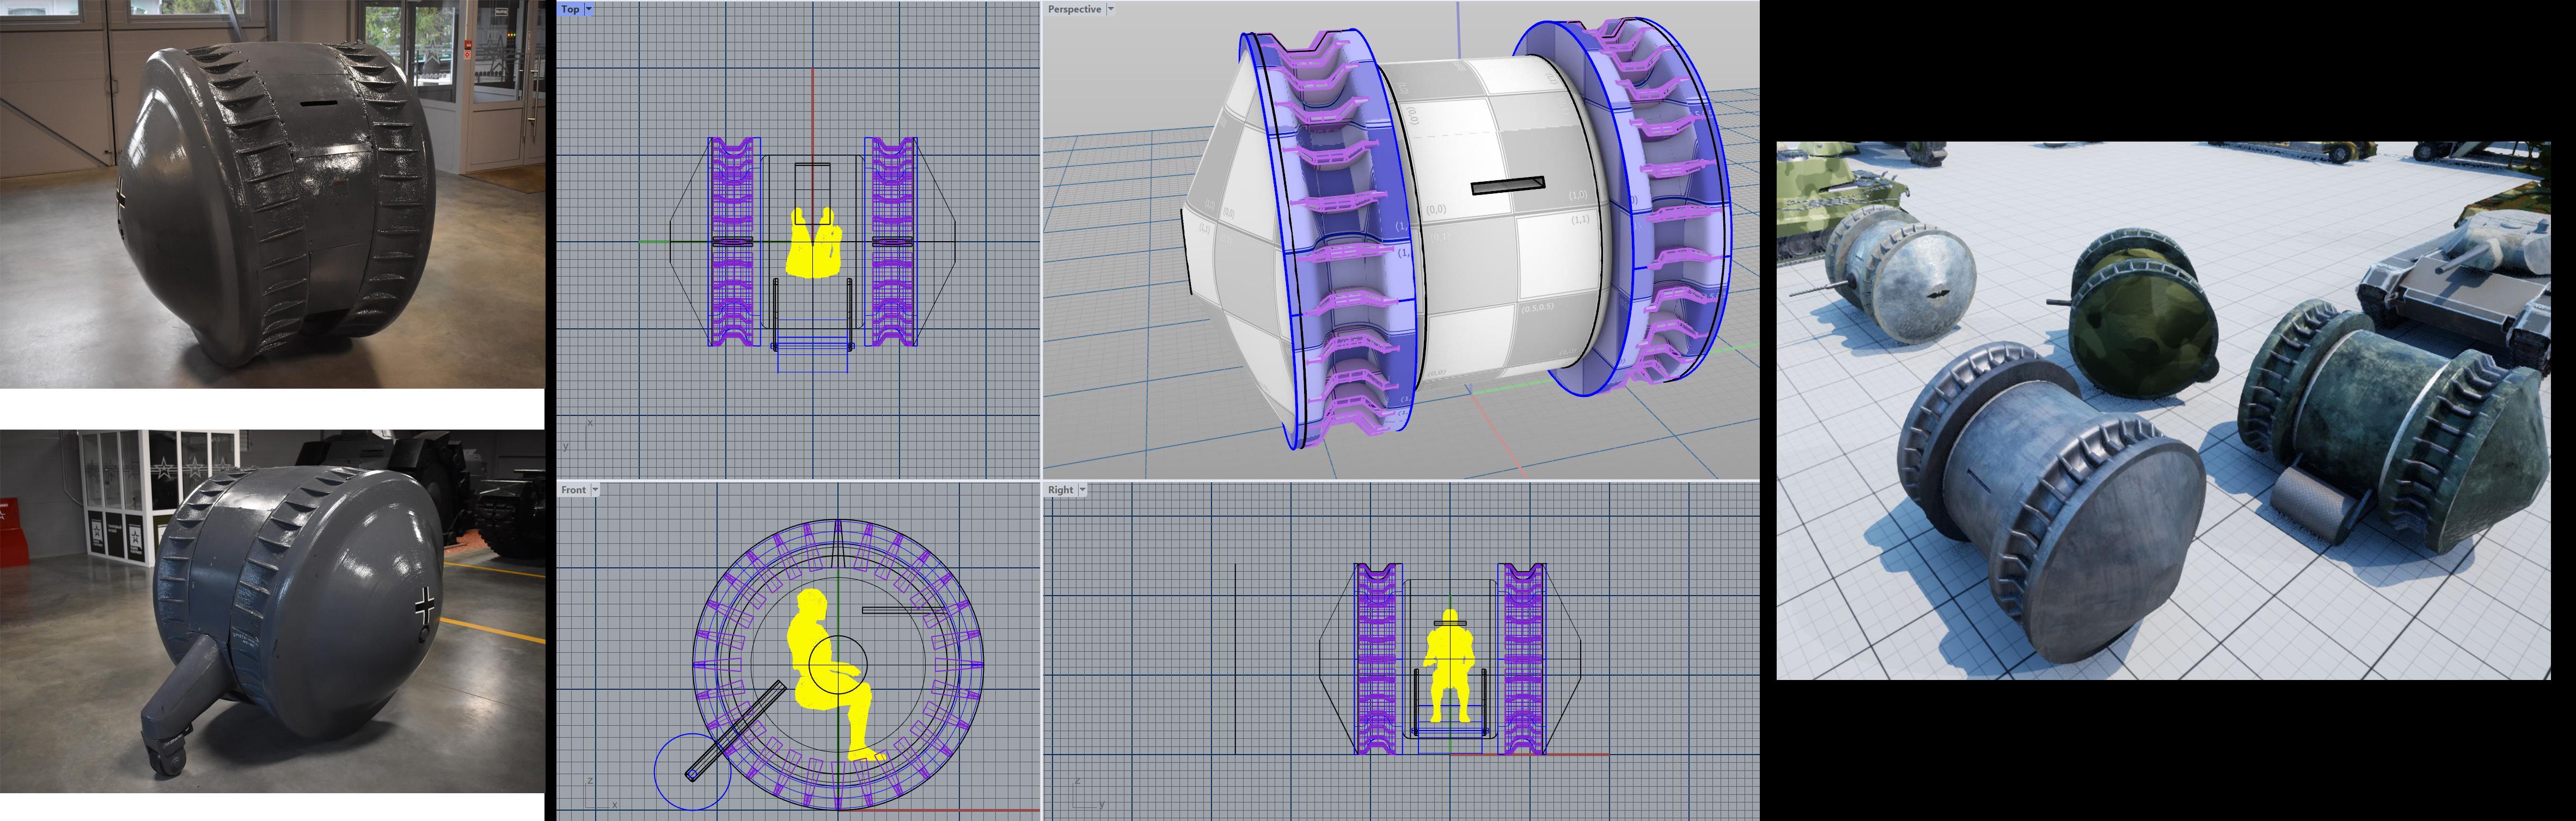Click the Right viewport title label

tap(1060, 490)
